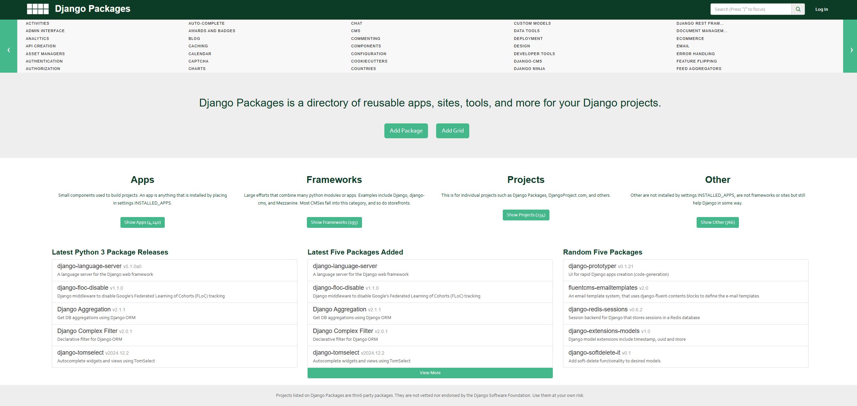Click the search magnifier button
This screenshot has height=406, width=857.
point(798,9)
